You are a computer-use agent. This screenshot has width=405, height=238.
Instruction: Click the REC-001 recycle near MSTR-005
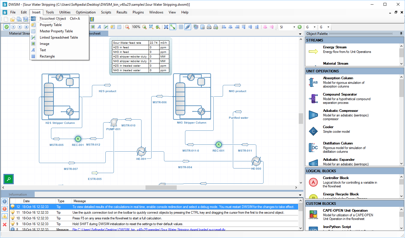78,139
